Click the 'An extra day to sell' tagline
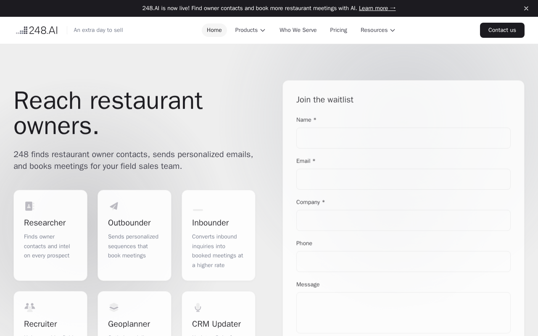538x336 pixels. [98, 30]
